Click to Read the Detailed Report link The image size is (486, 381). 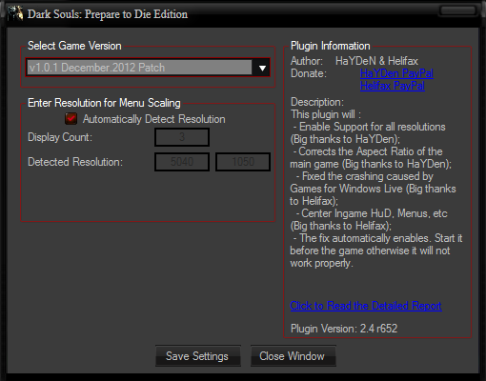(366, 306)
